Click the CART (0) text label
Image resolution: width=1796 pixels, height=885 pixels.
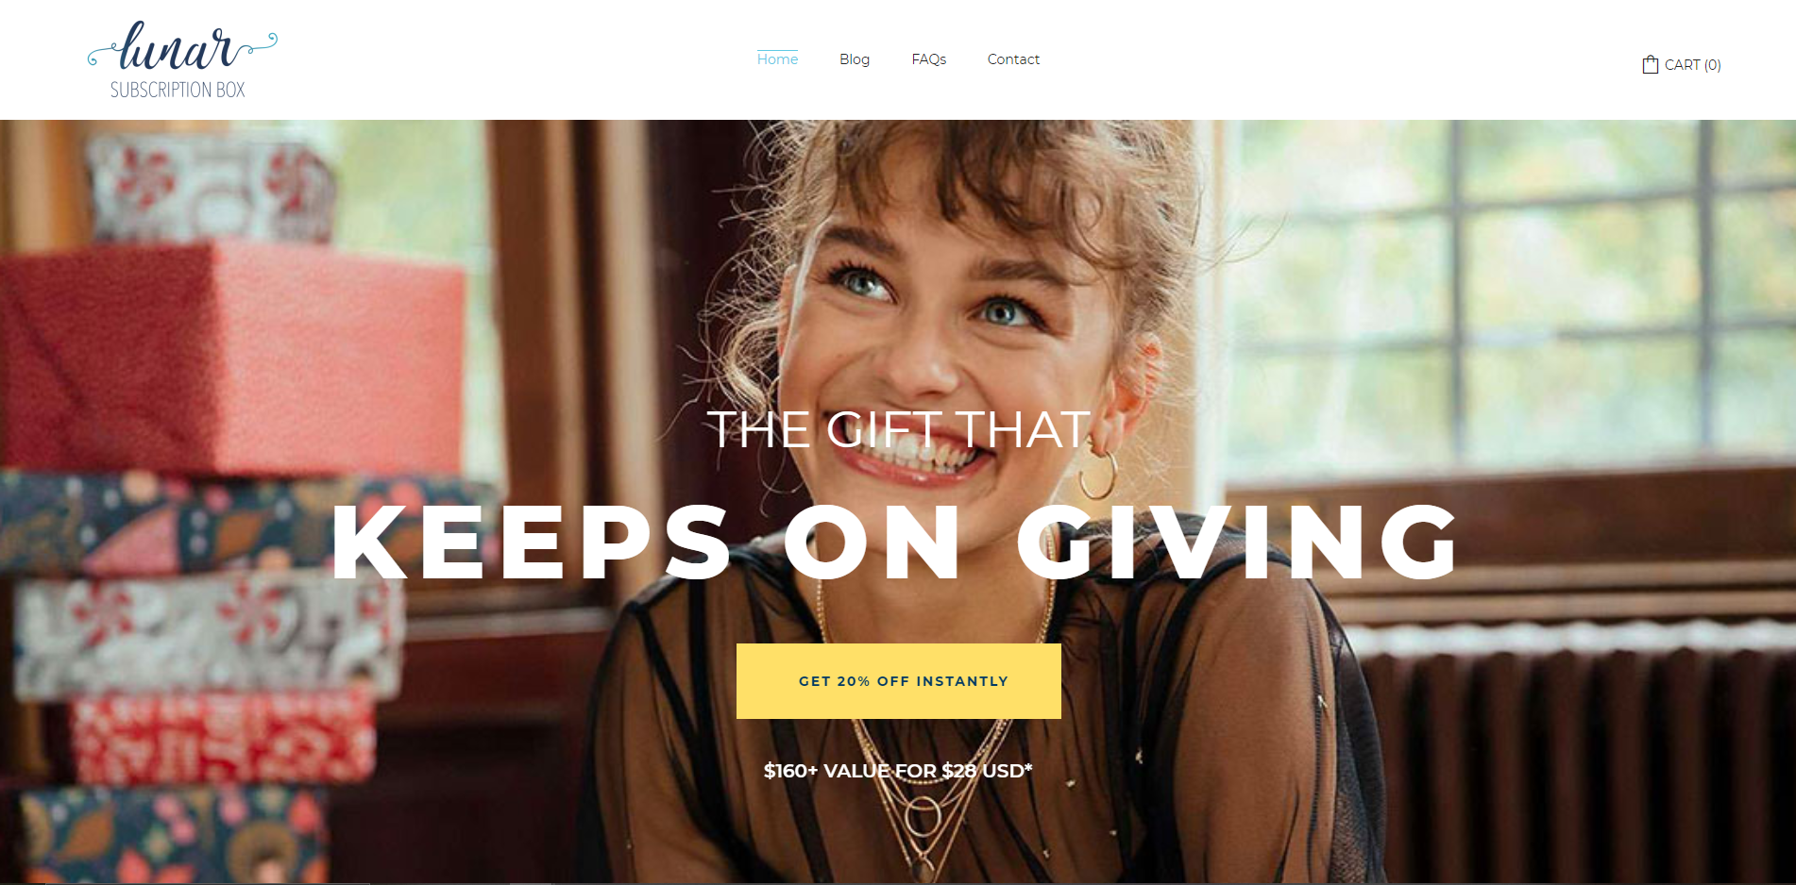click(x=1692, y=65)
